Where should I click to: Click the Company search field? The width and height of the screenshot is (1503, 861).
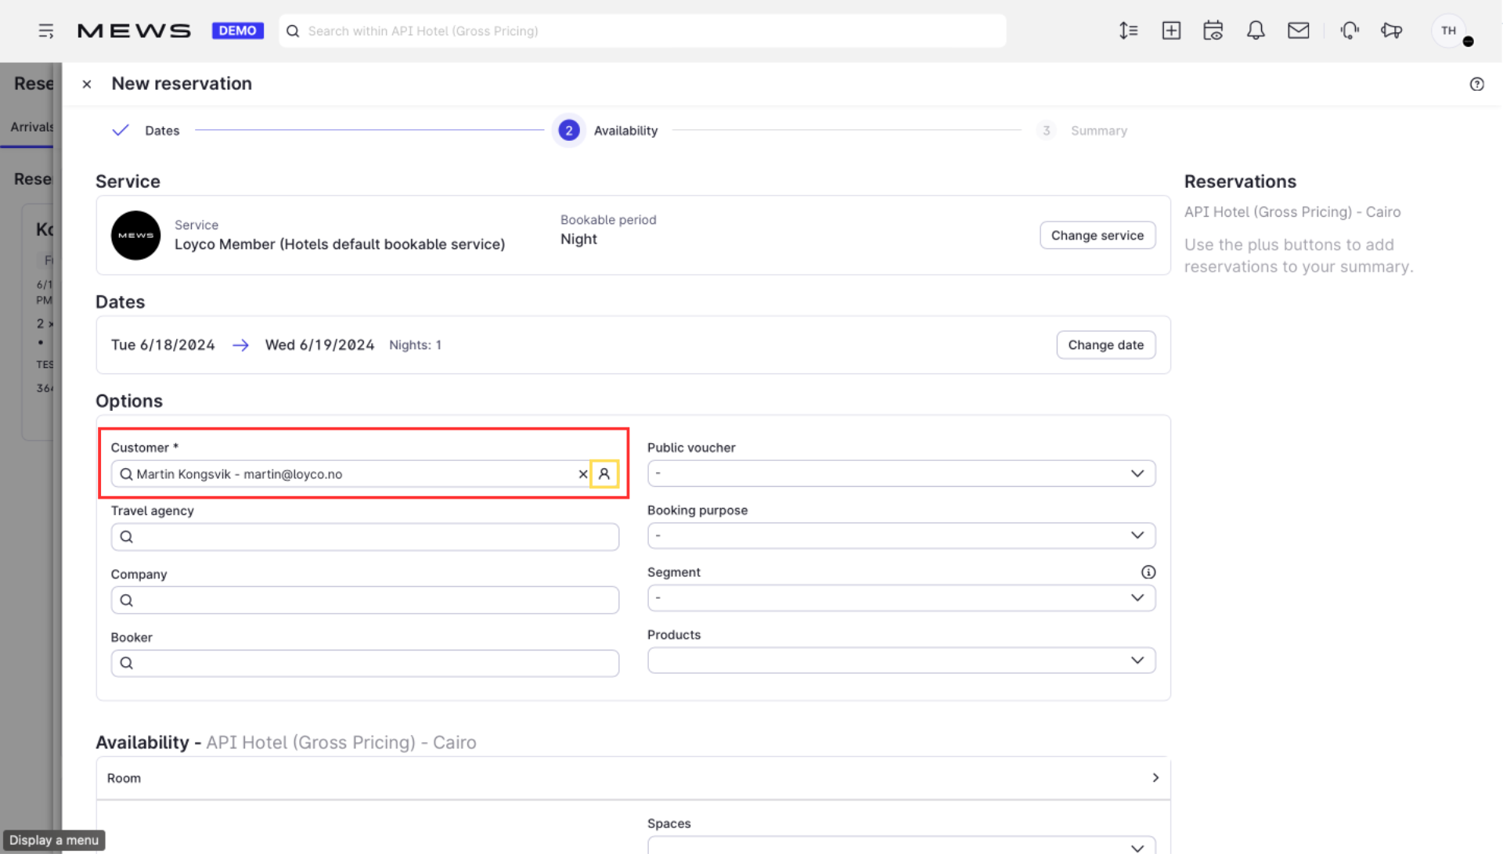click(365, 600)
